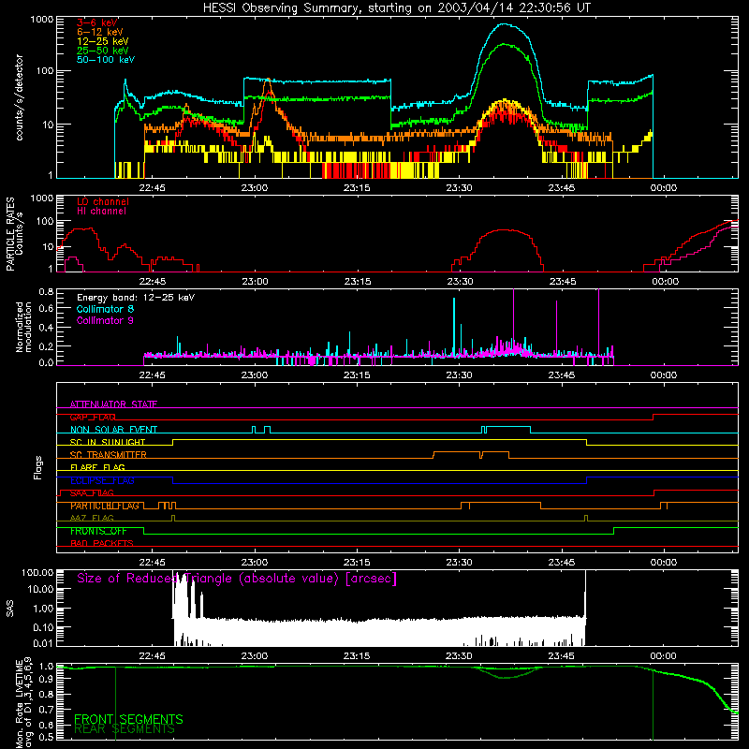749x749 pixels.
Task: Select the red 3-6 keV legend entry
Action: [97, 22]
